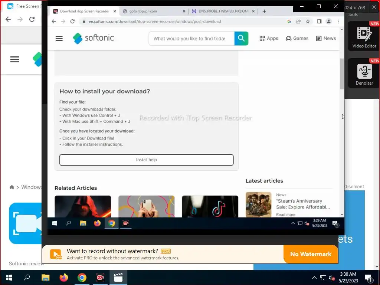This screenshot has width=380, height=285.
Task: Open File Explorer from the taskbar
Action: (45, 278)
